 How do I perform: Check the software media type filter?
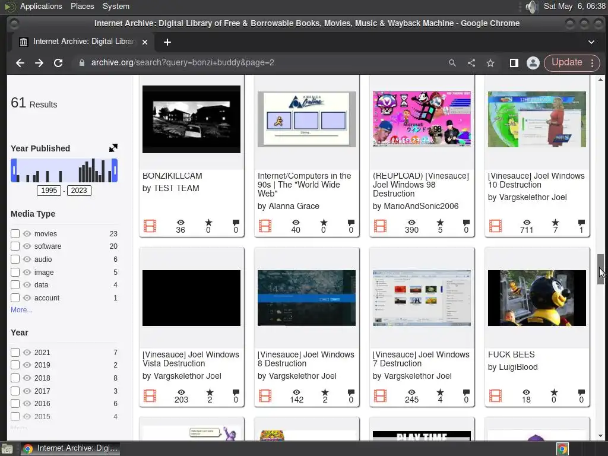15,246
